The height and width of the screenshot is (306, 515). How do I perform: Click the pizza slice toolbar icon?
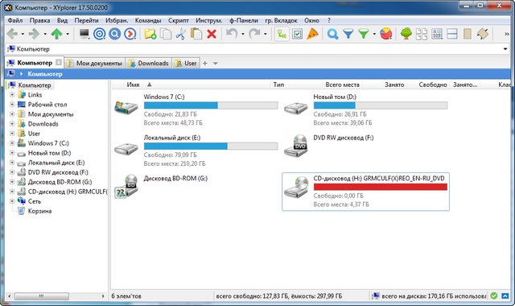pos(312,34)
